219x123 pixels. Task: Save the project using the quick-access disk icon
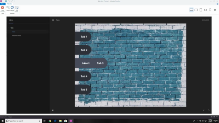6,1
